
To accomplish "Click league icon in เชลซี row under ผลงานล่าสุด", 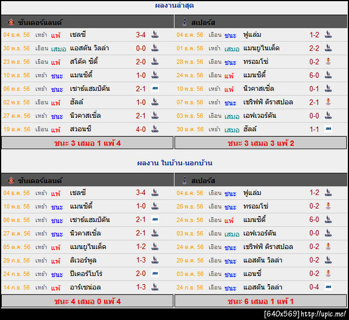I will pyautogui.click(x=155, y=35).
